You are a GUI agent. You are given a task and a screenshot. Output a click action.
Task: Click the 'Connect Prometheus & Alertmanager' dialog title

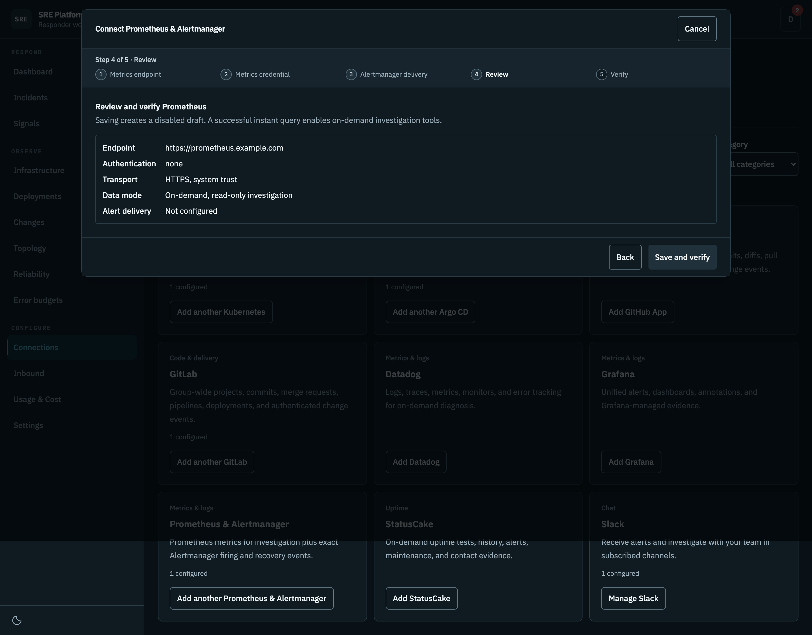(x=160, y=29)
